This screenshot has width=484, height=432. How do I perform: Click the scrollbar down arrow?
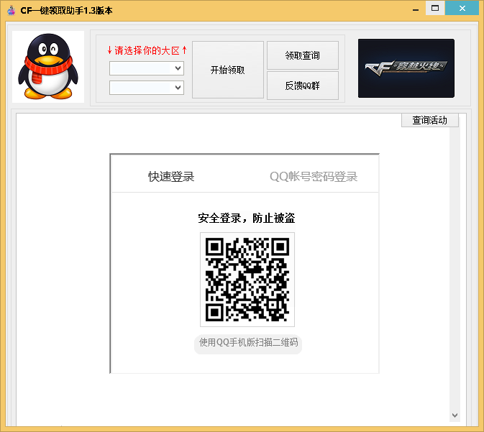tap(455, 415)
